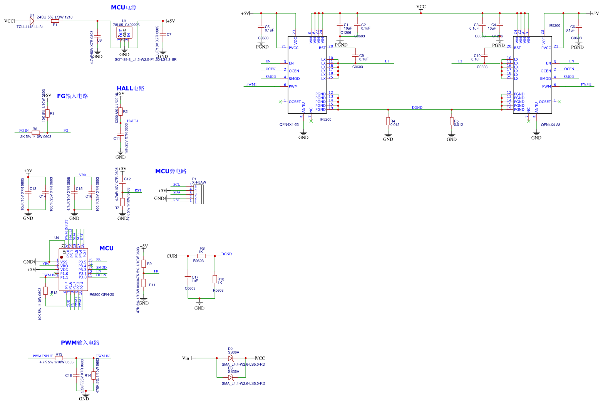Click capacitor C9 bootstrap symbol

(x=355, y=55)
